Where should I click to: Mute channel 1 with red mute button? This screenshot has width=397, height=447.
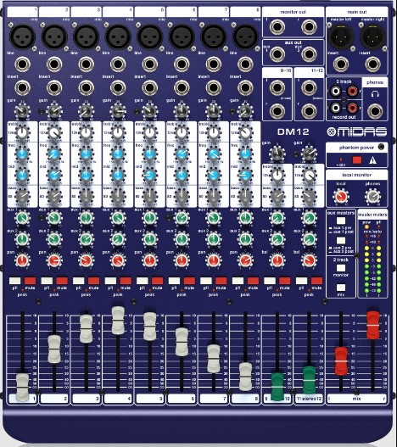[x=31, y=281]
